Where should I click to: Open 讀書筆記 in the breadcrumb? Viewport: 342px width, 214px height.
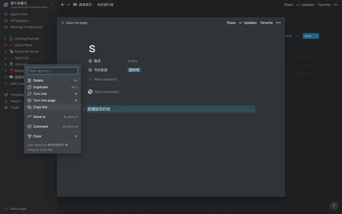83,5
